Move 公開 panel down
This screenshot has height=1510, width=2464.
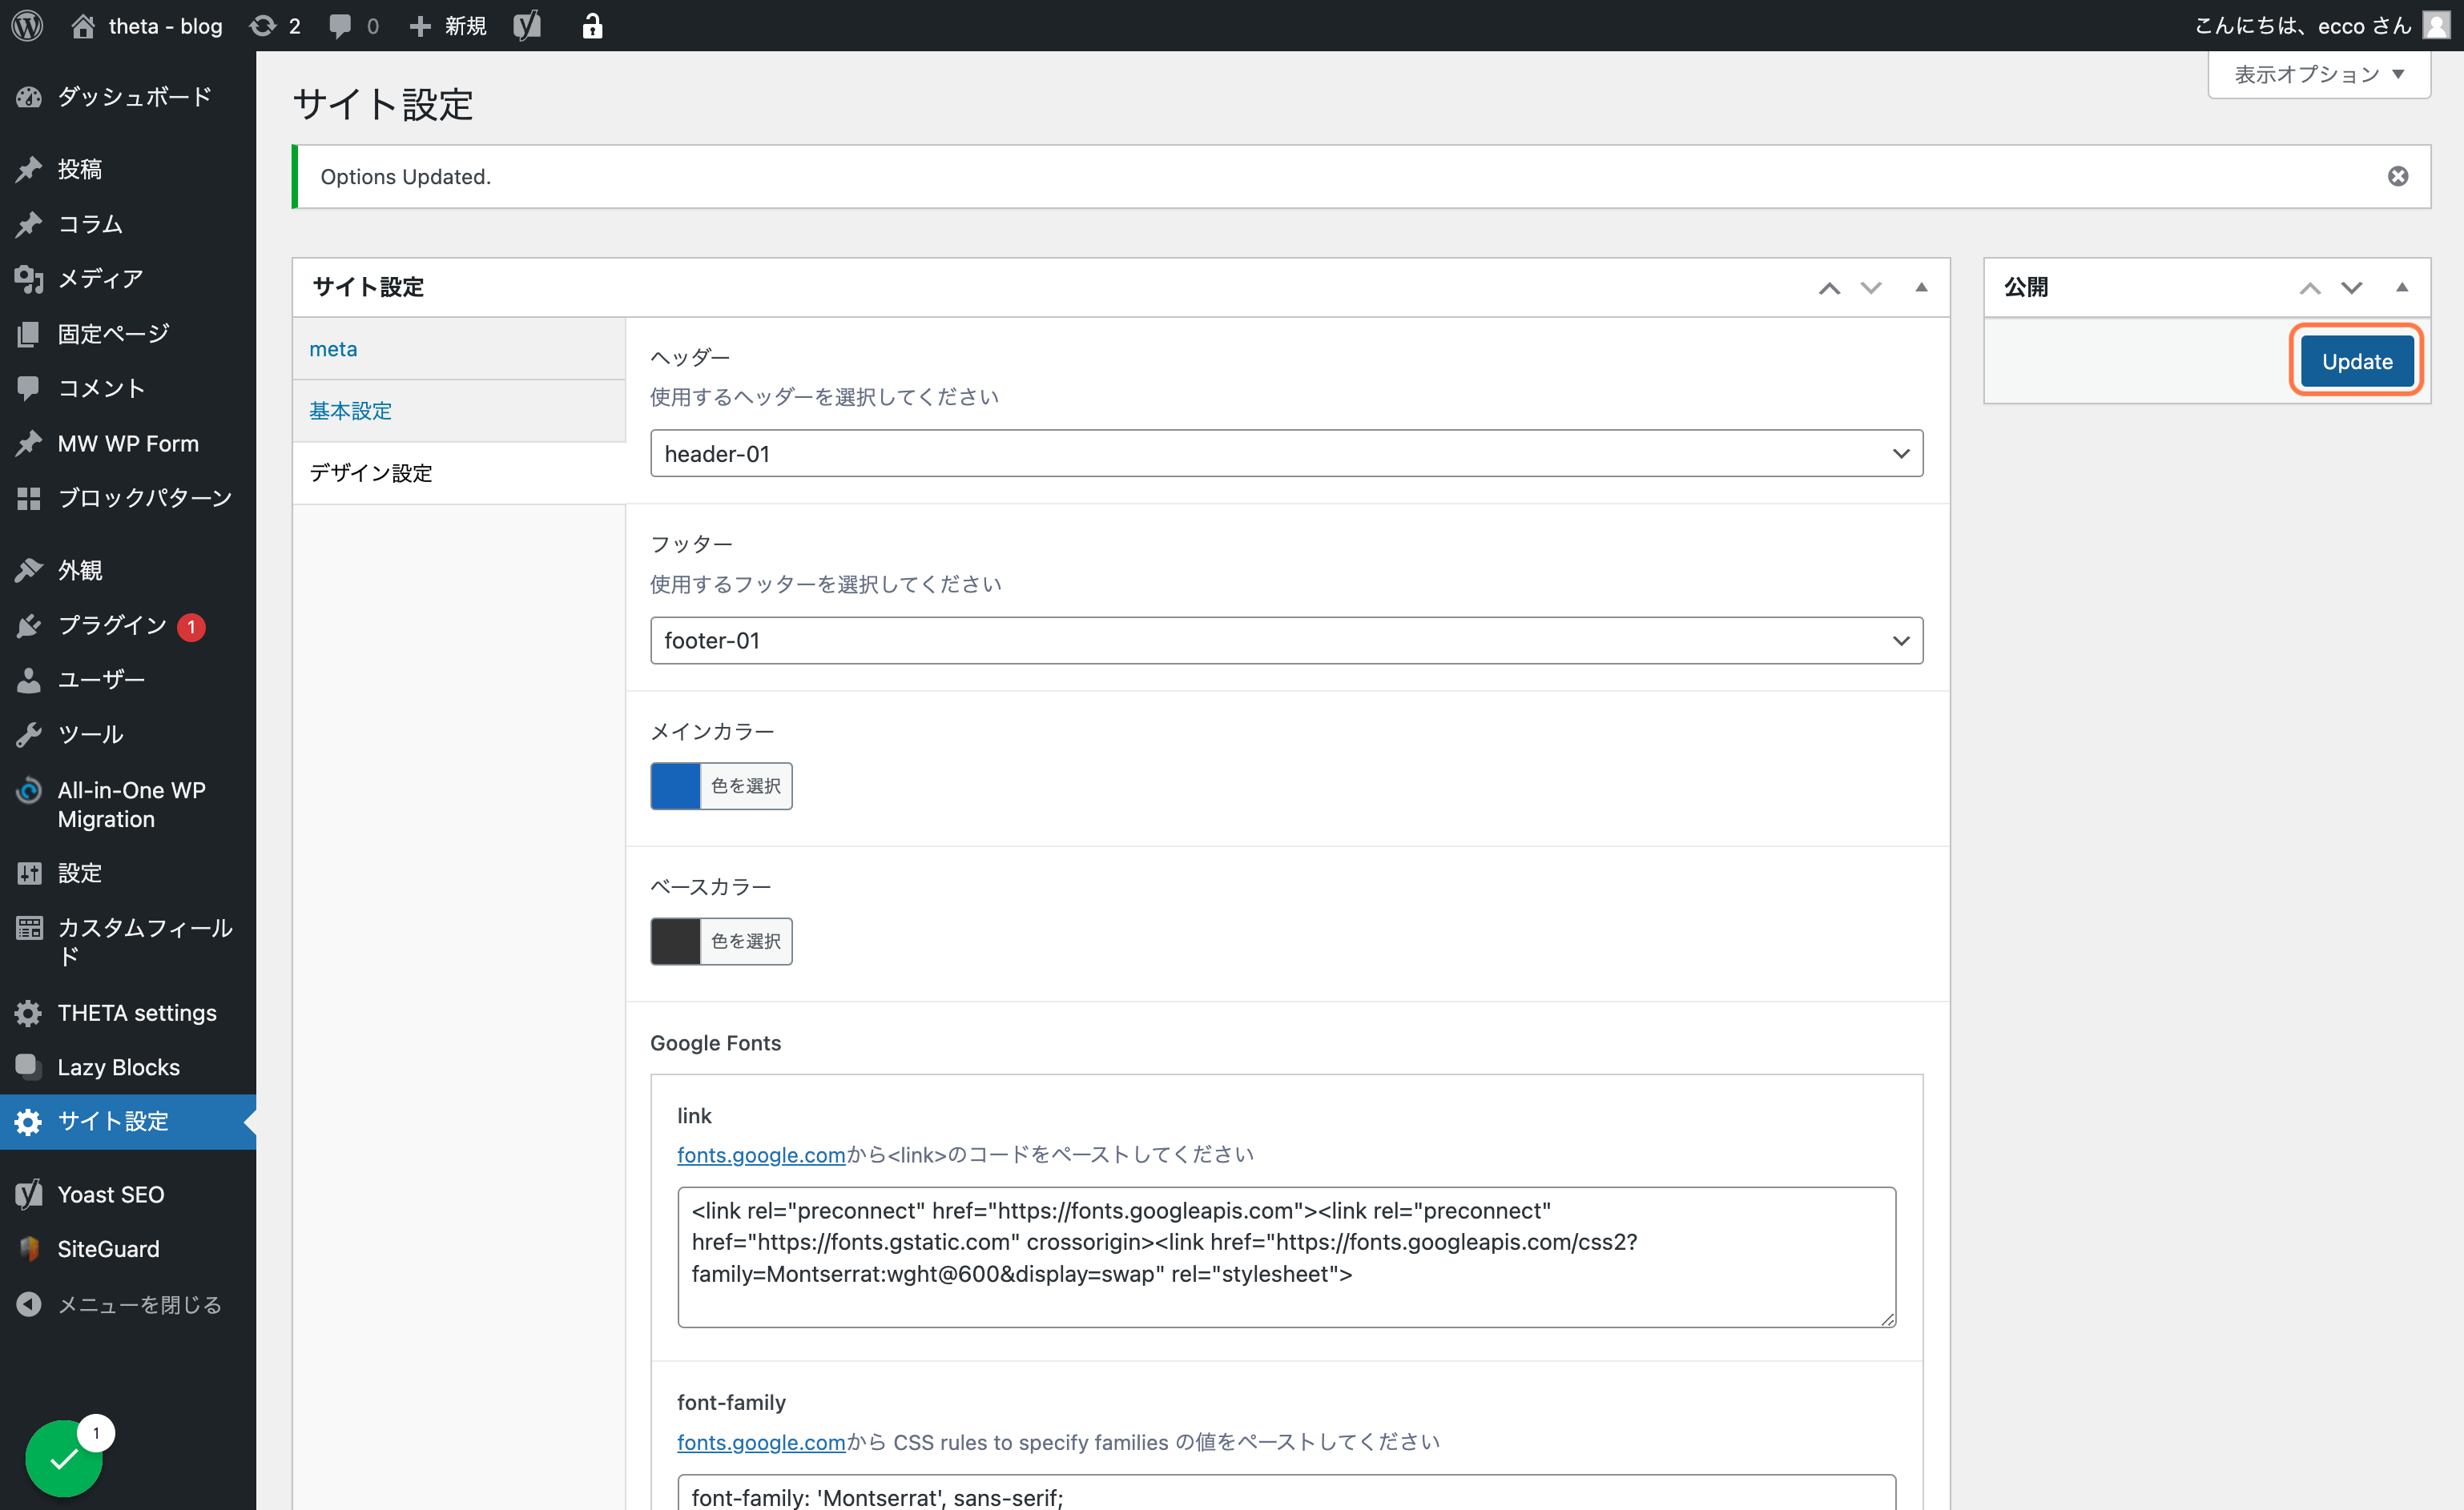click(2352, 287)
